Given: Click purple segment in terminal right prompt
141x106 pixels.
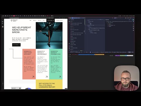Looking at the screenshot, I should 117,56.
